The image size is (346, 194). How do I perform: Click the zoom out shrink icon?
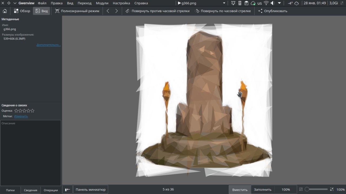301,189
